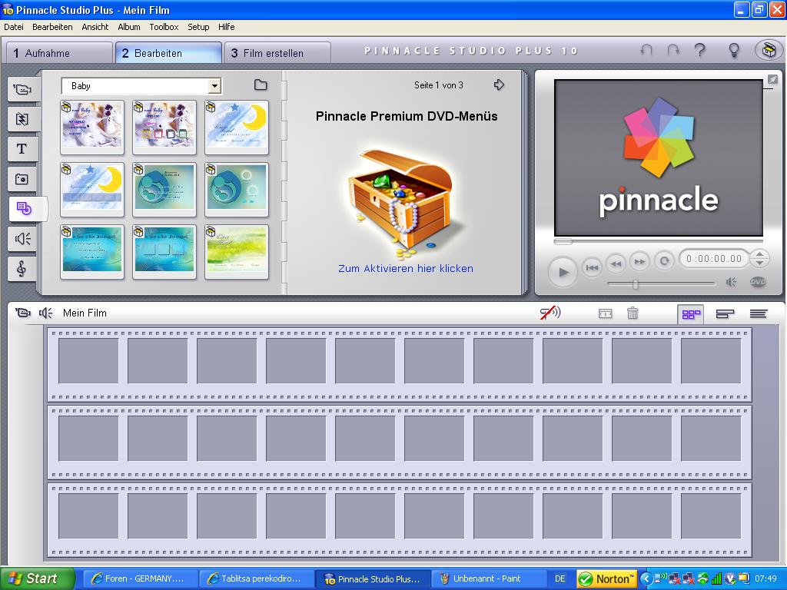Decrease the timecode with the down arrow
787x590 pixels.
760,263
